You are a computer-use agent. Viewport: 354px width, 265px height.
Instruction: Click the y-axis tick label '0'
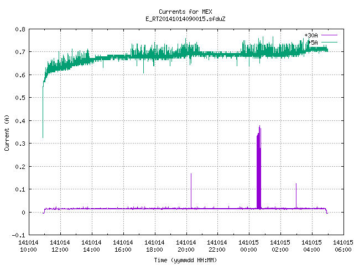click(23, 212)
